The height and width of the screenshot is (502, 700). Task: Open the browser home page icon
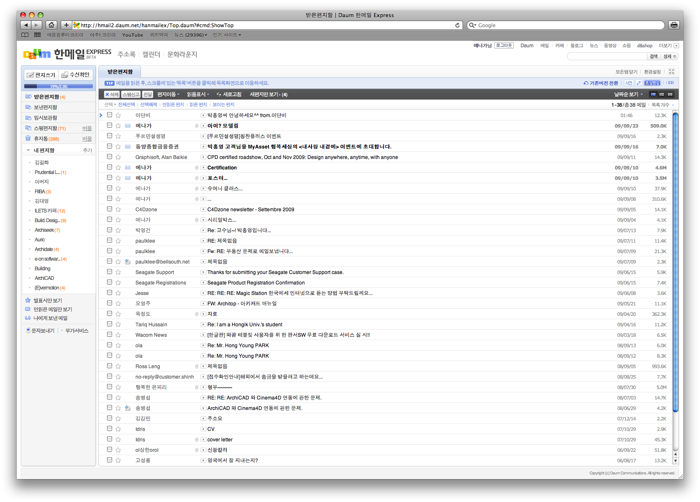51,25
